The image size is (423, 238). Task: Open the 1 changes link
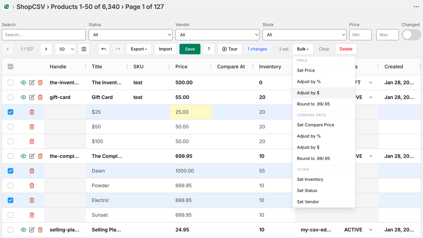click(x=257, y=49)
